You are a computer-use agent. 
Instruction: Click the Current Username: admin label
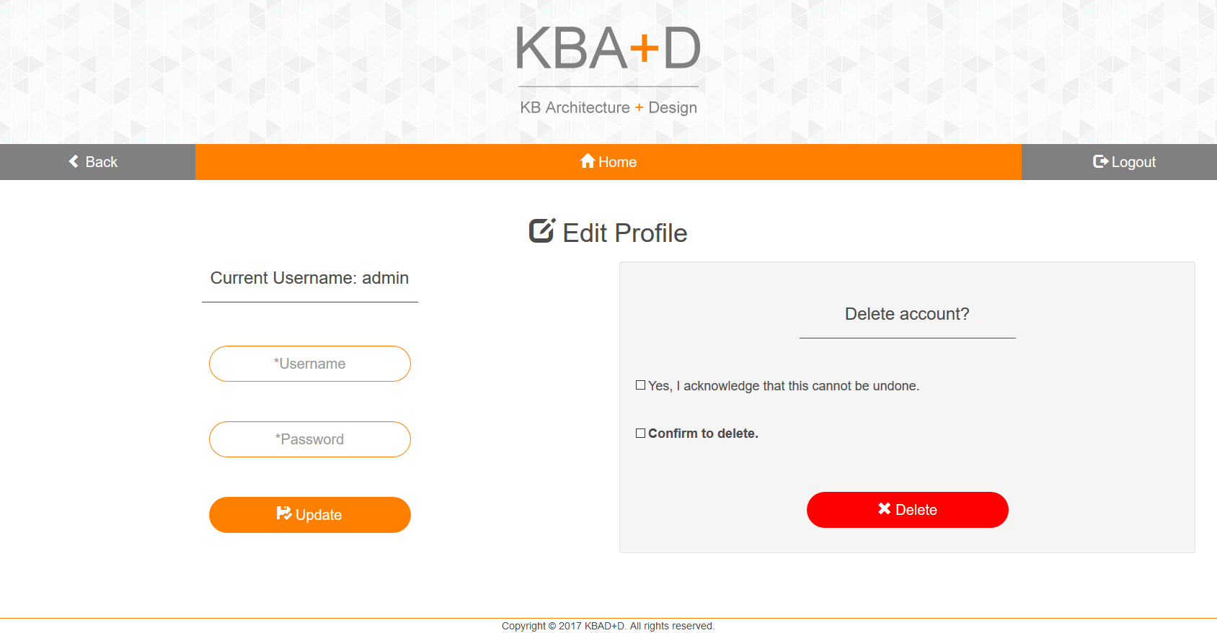[x=309, y=278]
